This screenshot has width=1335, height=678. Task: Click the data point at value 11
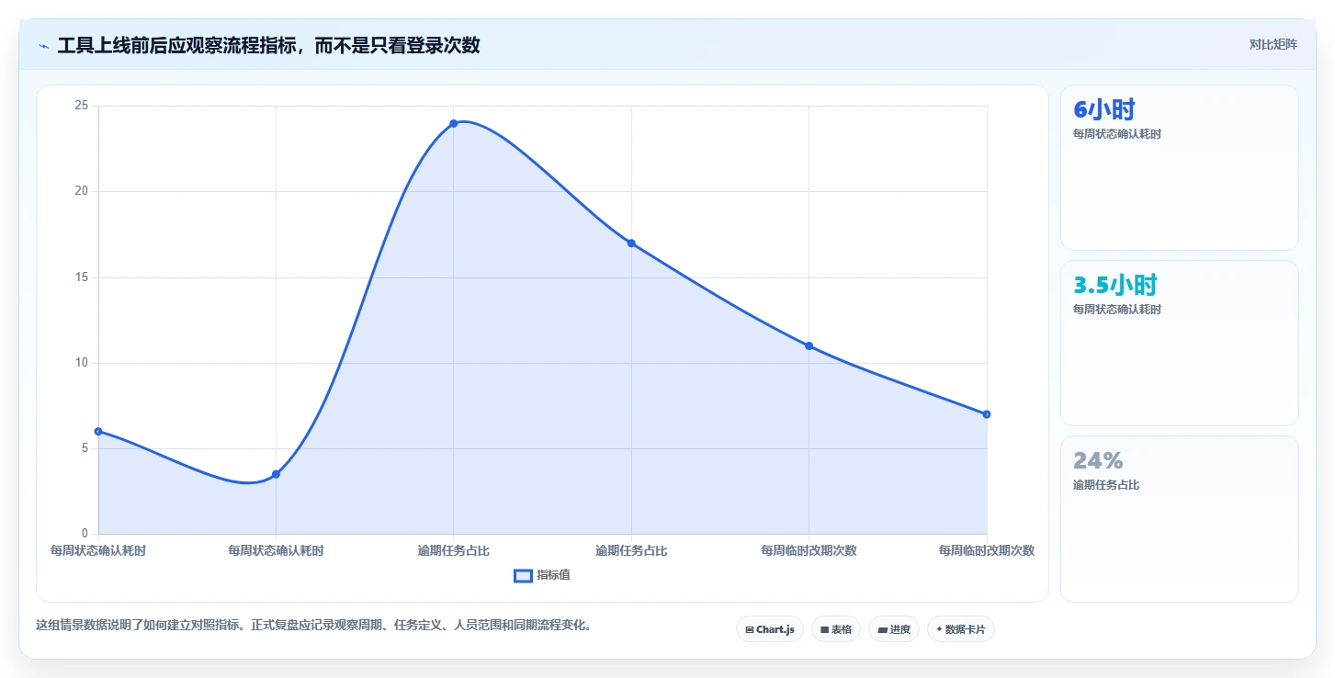[x=809, y=345]
